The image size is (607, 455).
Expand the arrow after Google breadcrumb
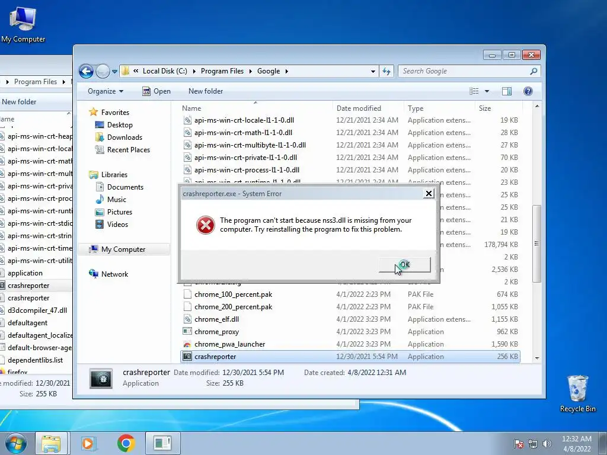click(287, 72)
